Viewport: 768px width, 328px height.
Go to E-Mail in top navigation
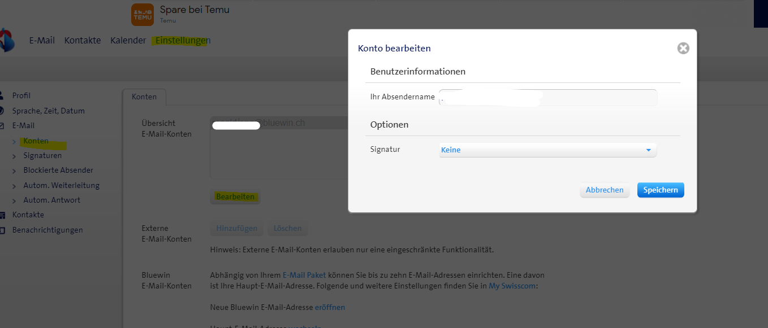coord(42,41)
